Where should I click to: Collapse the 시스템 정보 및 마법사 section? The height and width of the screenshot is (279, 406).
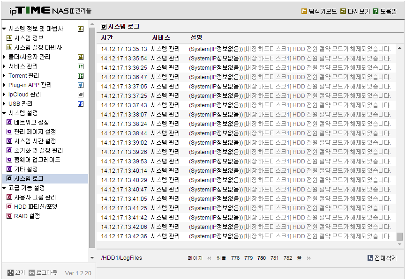point(4,29)
